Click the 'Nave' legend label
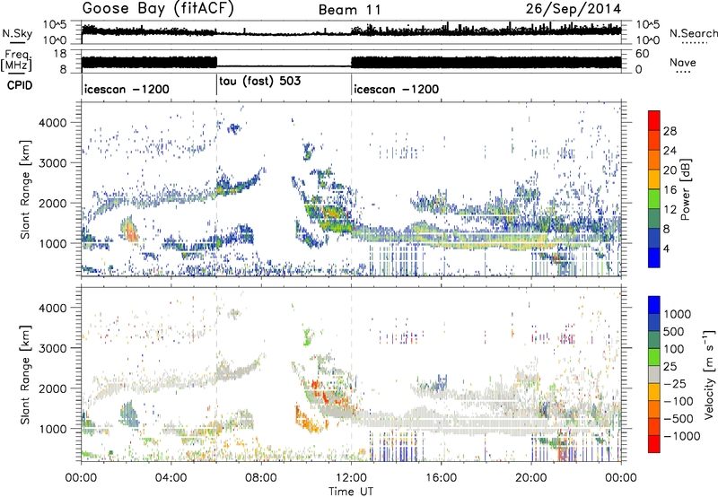Image resolution: width=718 pixels, height=497 pixels. (x=683, y=62)
